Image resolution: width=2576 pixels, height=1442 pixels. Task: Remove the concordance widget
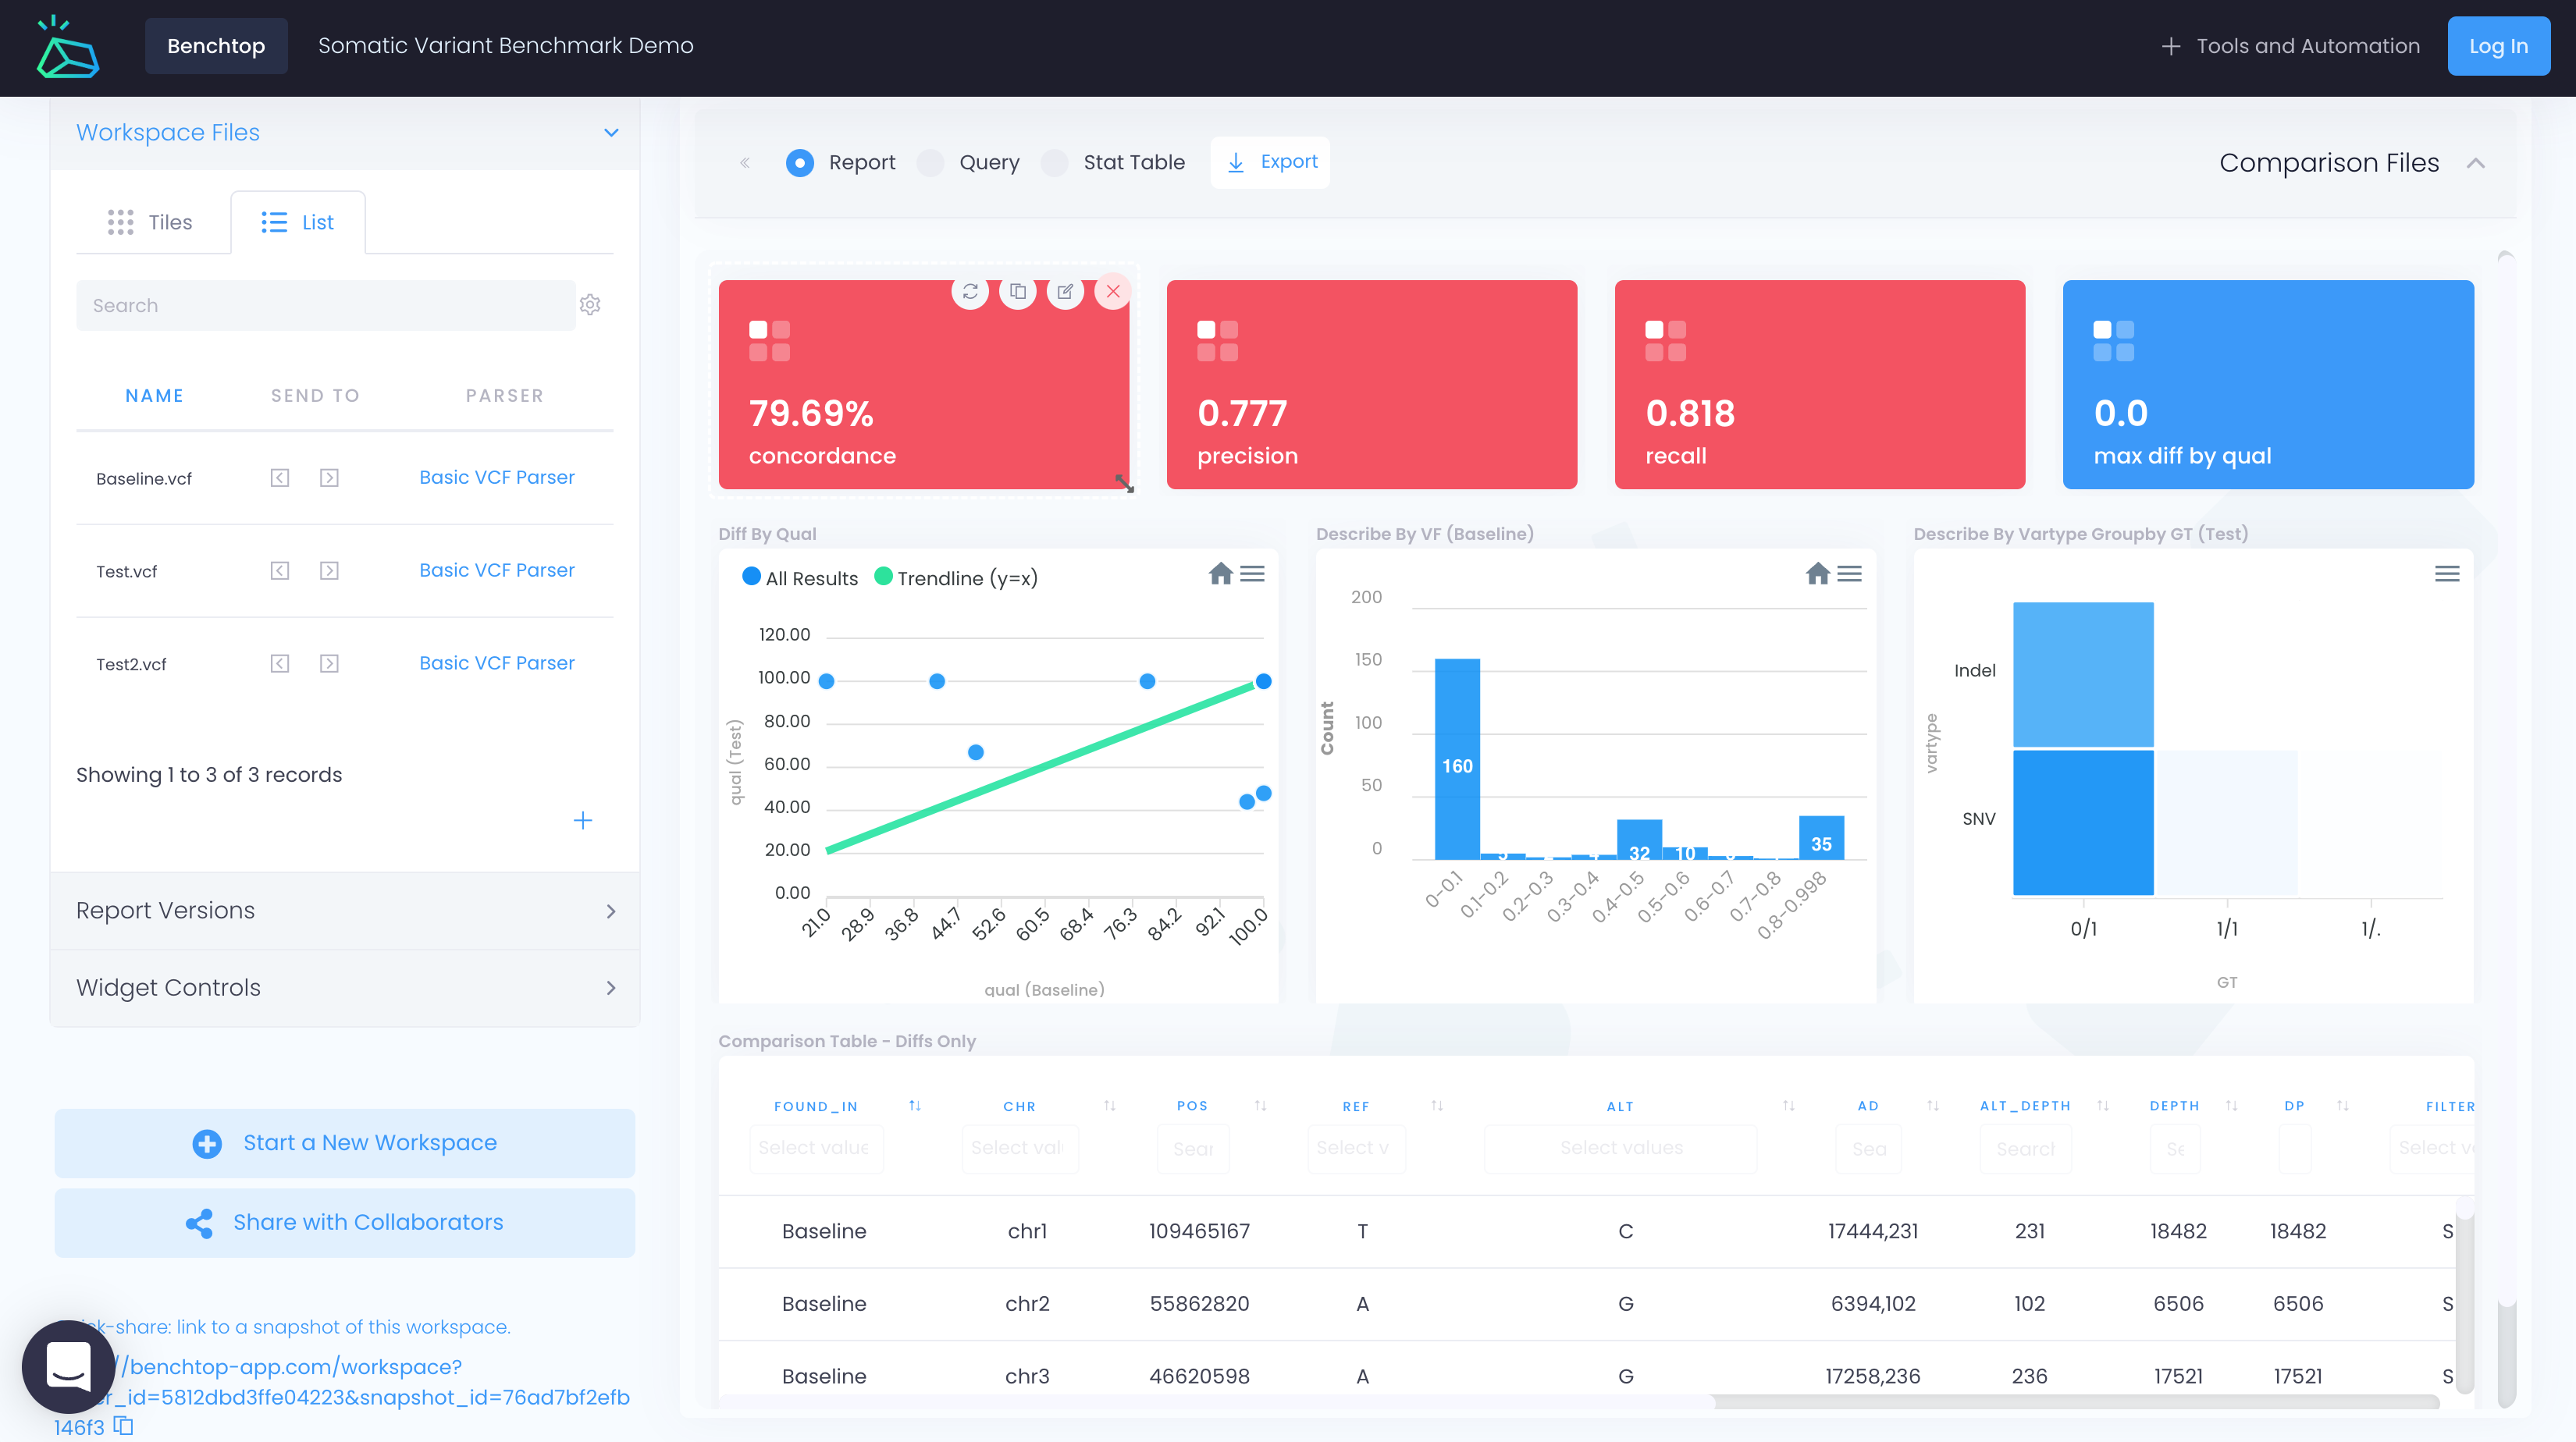pyautogui.click(x=1113, y=292)
